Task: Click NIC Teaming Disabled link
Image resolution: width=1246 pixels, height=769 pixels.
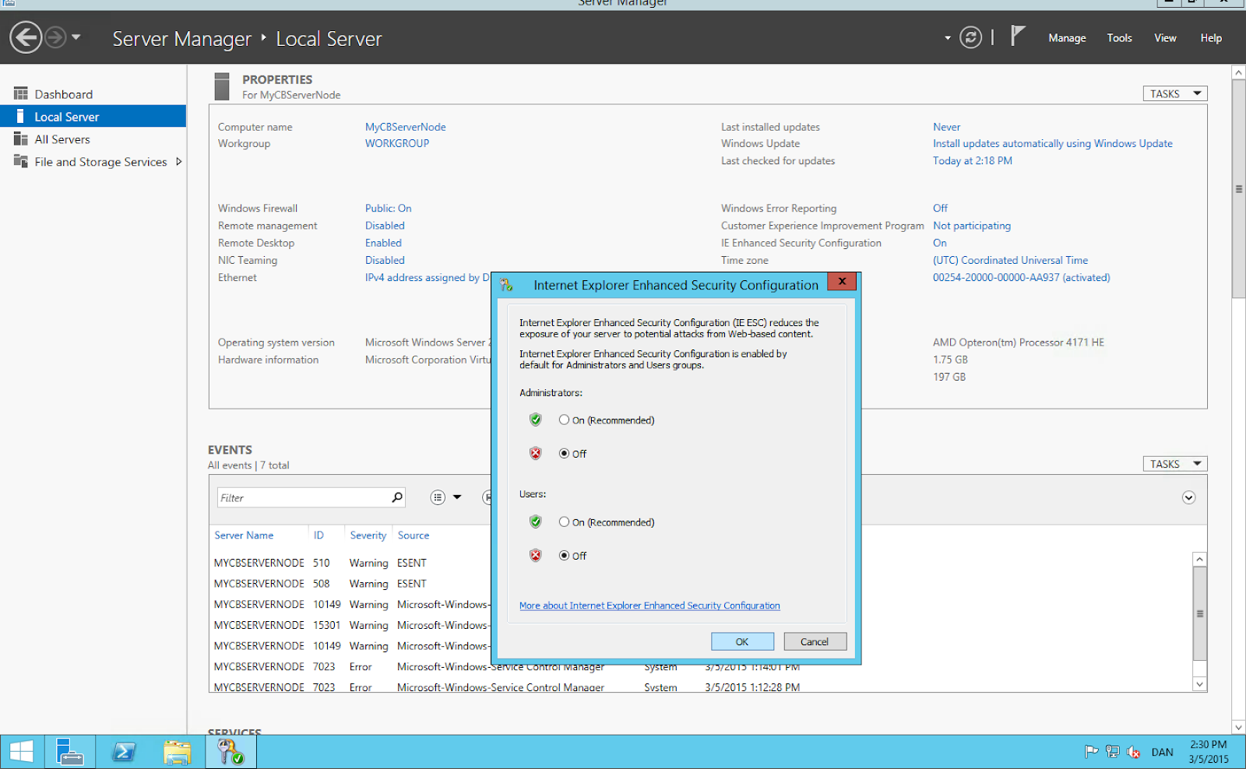Action: pyautogui.click(x=385, y=260)
